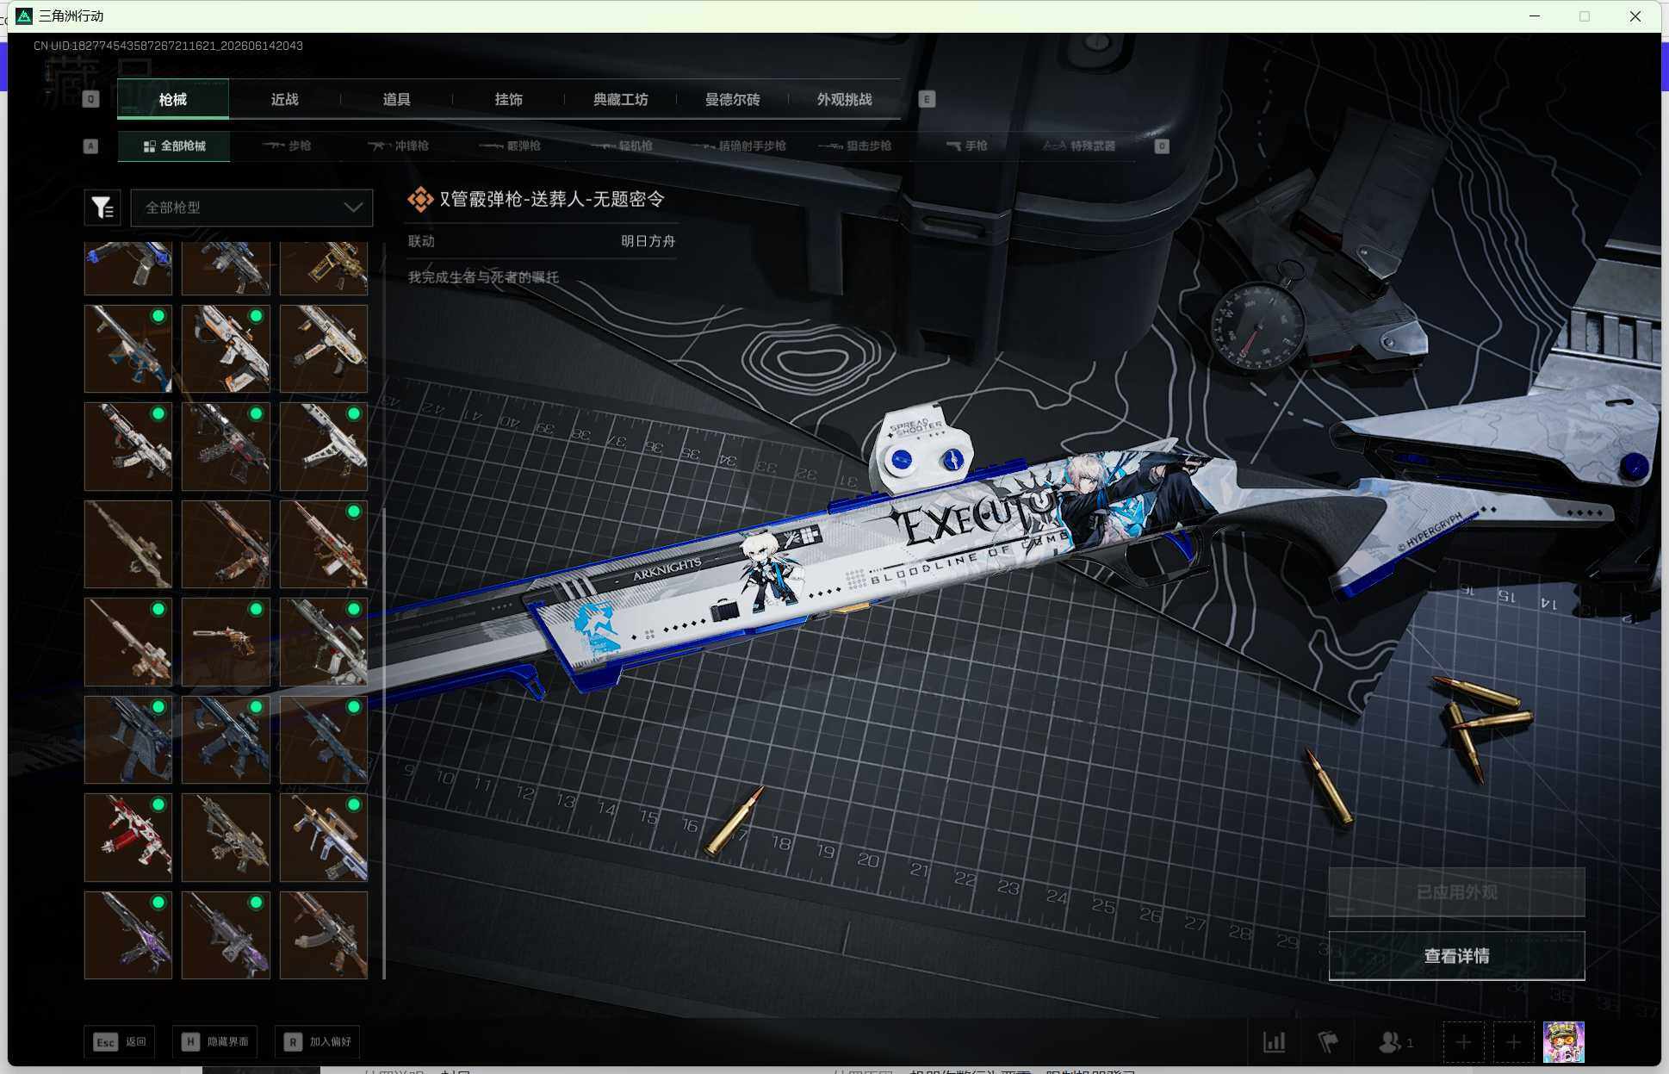Click the description 我完成生者与死者的嘱托
Screen dimensions: 1669x1074
pyautogui.click(x=483, y=277)
